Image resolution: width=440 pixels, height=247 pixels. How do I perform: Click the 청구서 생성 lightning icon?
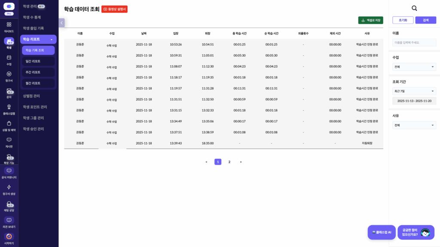(9, 187)
